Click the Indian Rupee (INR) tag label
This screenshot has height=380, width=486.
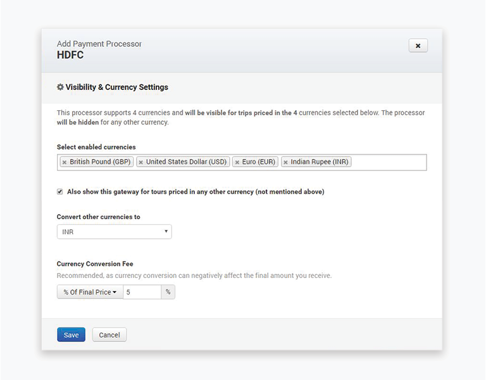(x=319, y=162)
